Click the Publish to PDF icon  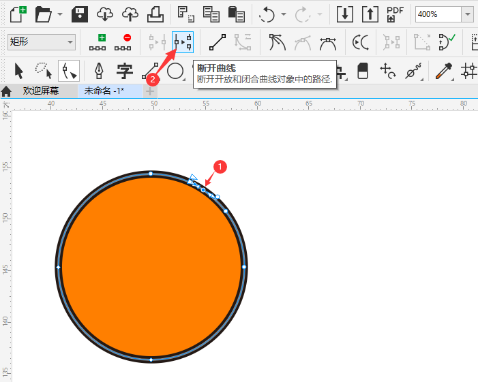click(395, 14)
